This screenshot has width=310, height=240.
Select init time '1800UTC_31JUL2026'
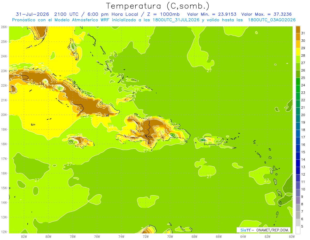[176, 20]
